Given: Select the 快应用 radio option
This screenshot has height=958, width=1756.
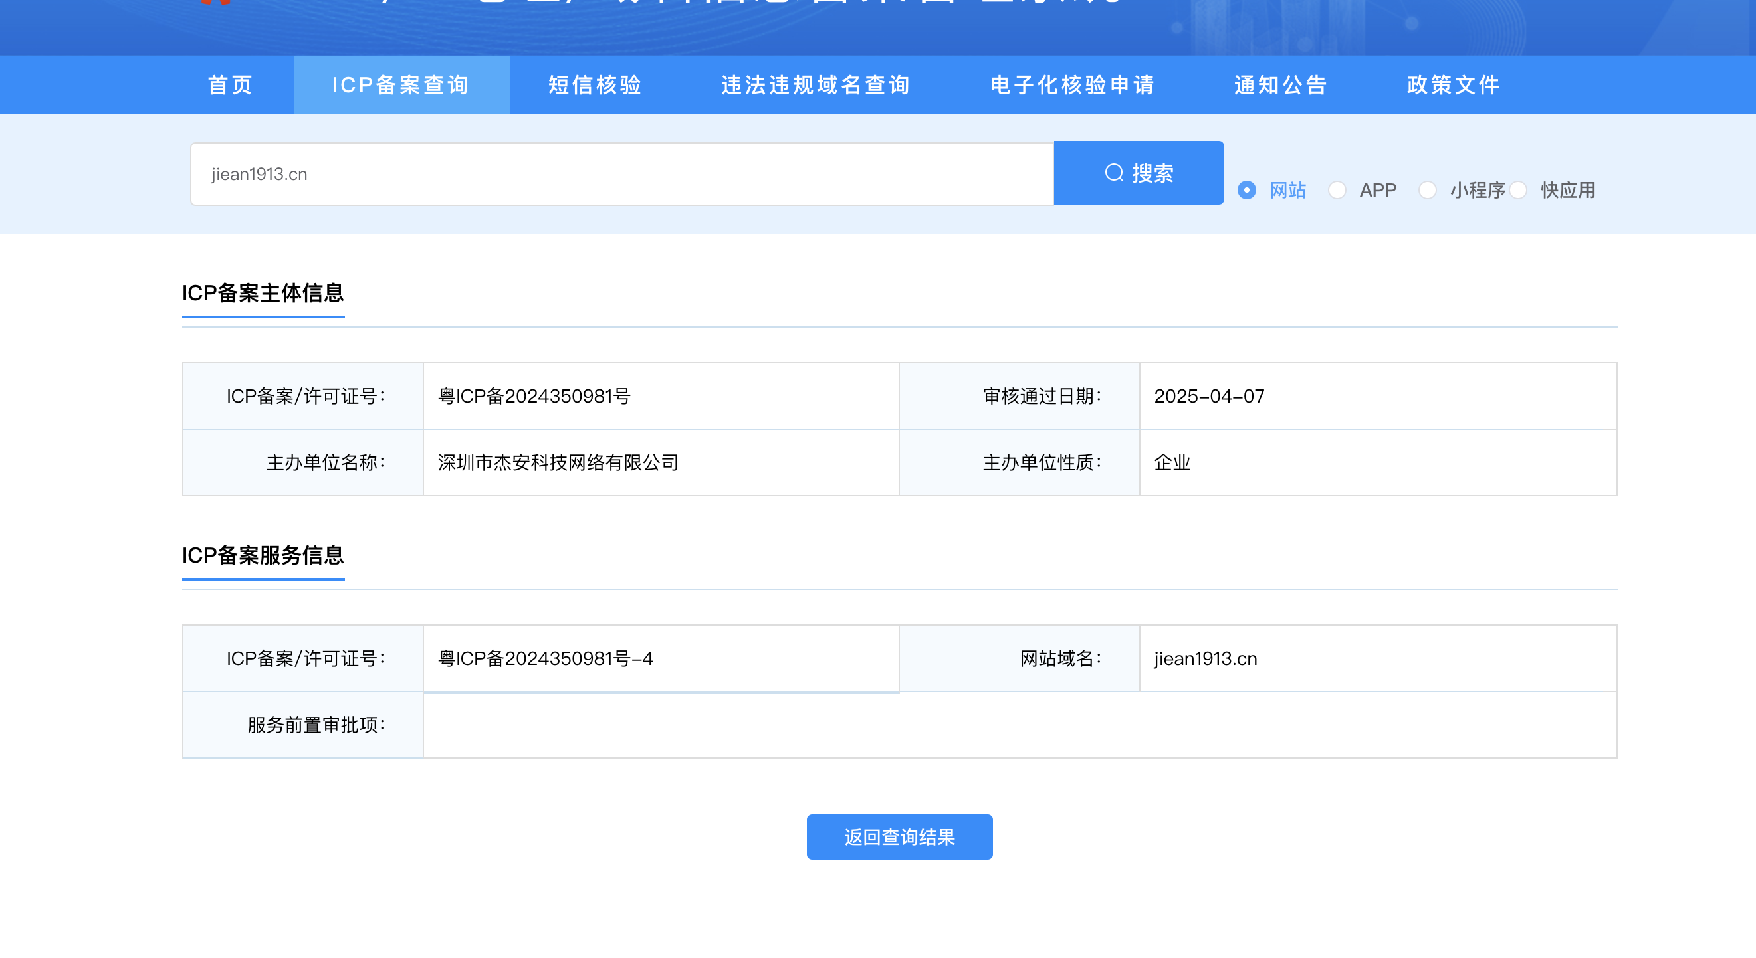Looking at the screenshot, I should pyautogui.click(x=1518, y=190).
